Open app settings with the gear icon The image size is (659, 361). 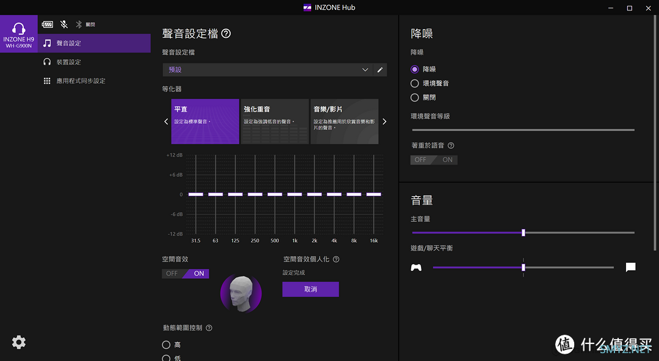[x=18, y=342]
